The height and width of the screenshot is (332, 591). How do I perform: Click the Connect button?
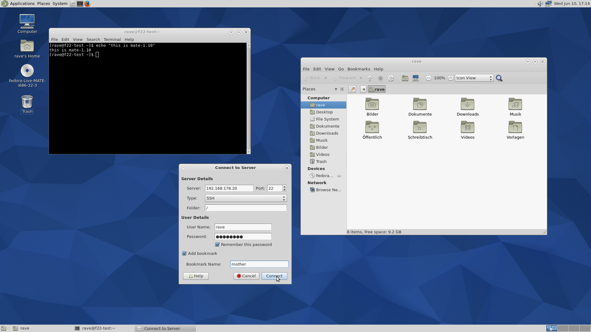[274, 276]
